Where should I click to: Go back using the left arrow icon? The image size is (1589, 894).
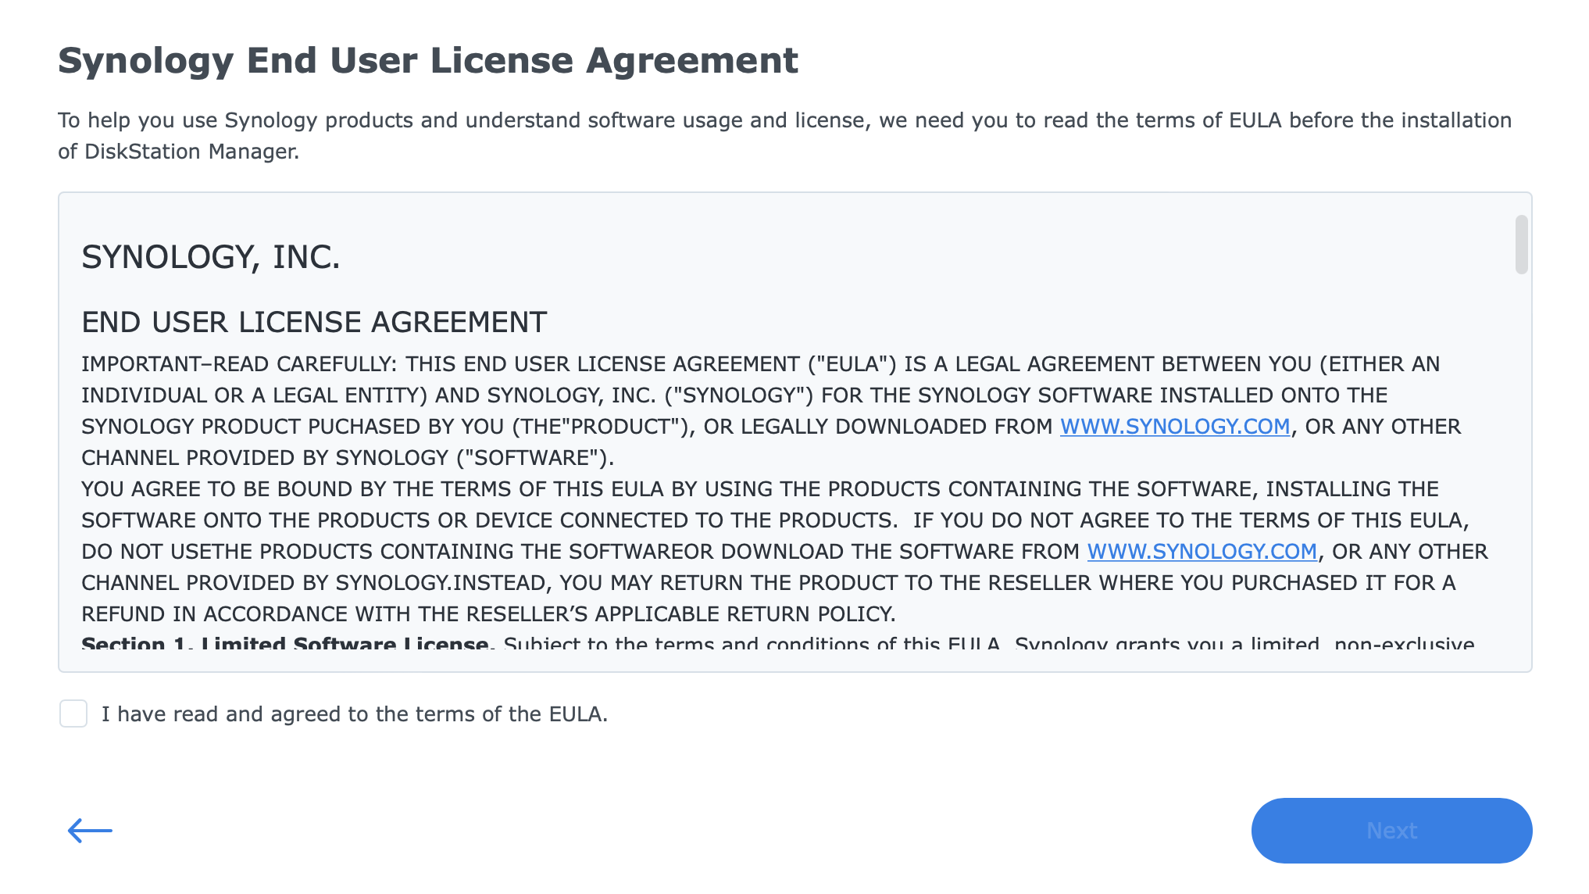click(90, 830)
